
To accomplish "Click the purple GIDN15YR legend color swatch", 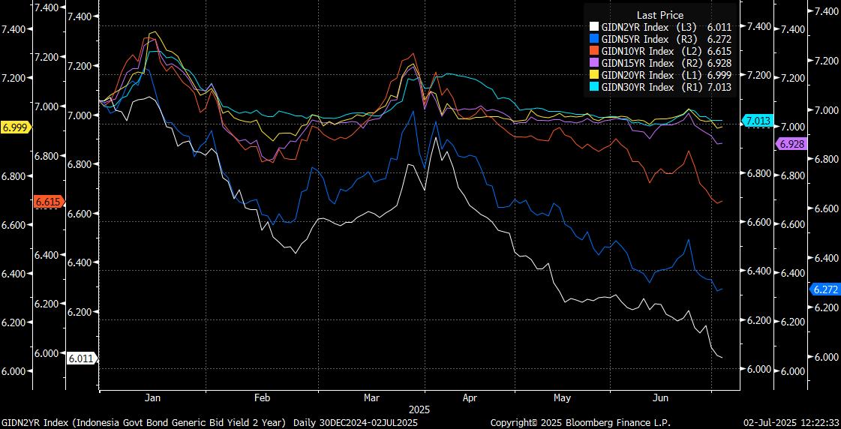I will (593, 63).
